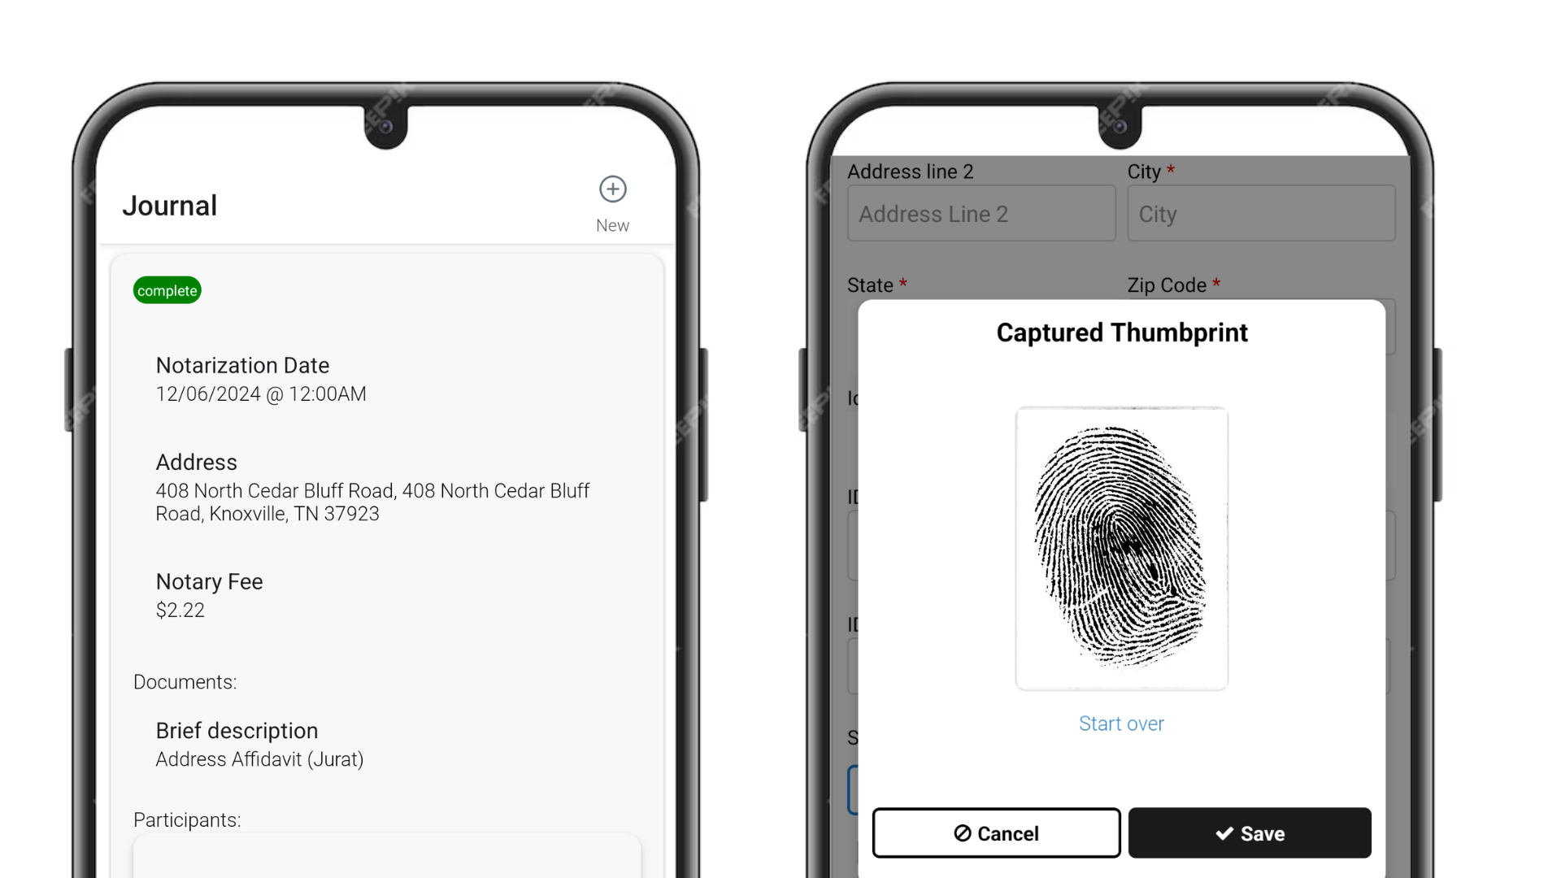Click Start over to redo thumbprint
The height and width of the screenshot is (878, 1561).
pyautogui.click(x=1121, y=724)
